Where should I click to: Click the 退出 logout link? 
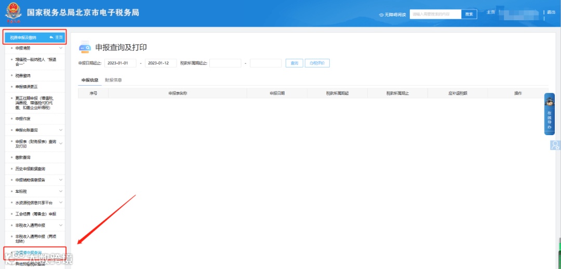(551, 12)
